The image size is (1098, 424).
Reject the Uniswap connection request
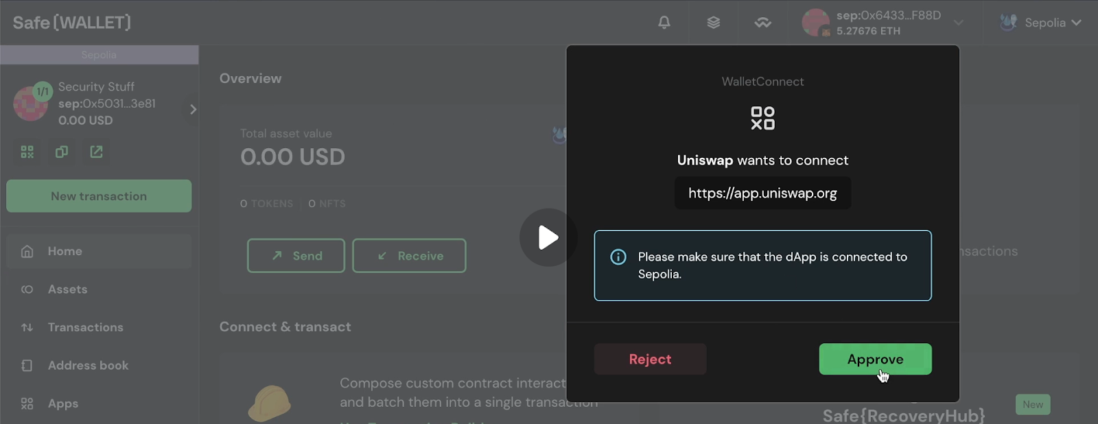(650, 359)
